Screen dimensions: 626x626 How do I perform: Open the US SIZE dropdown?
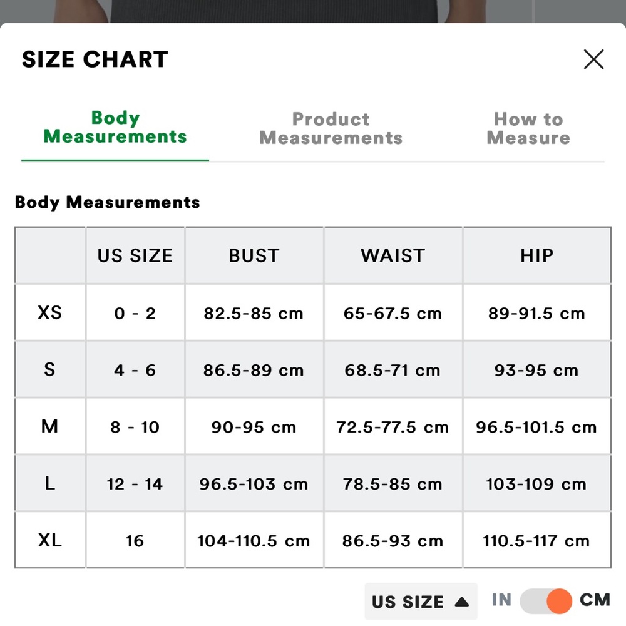(x=421, y=601)
